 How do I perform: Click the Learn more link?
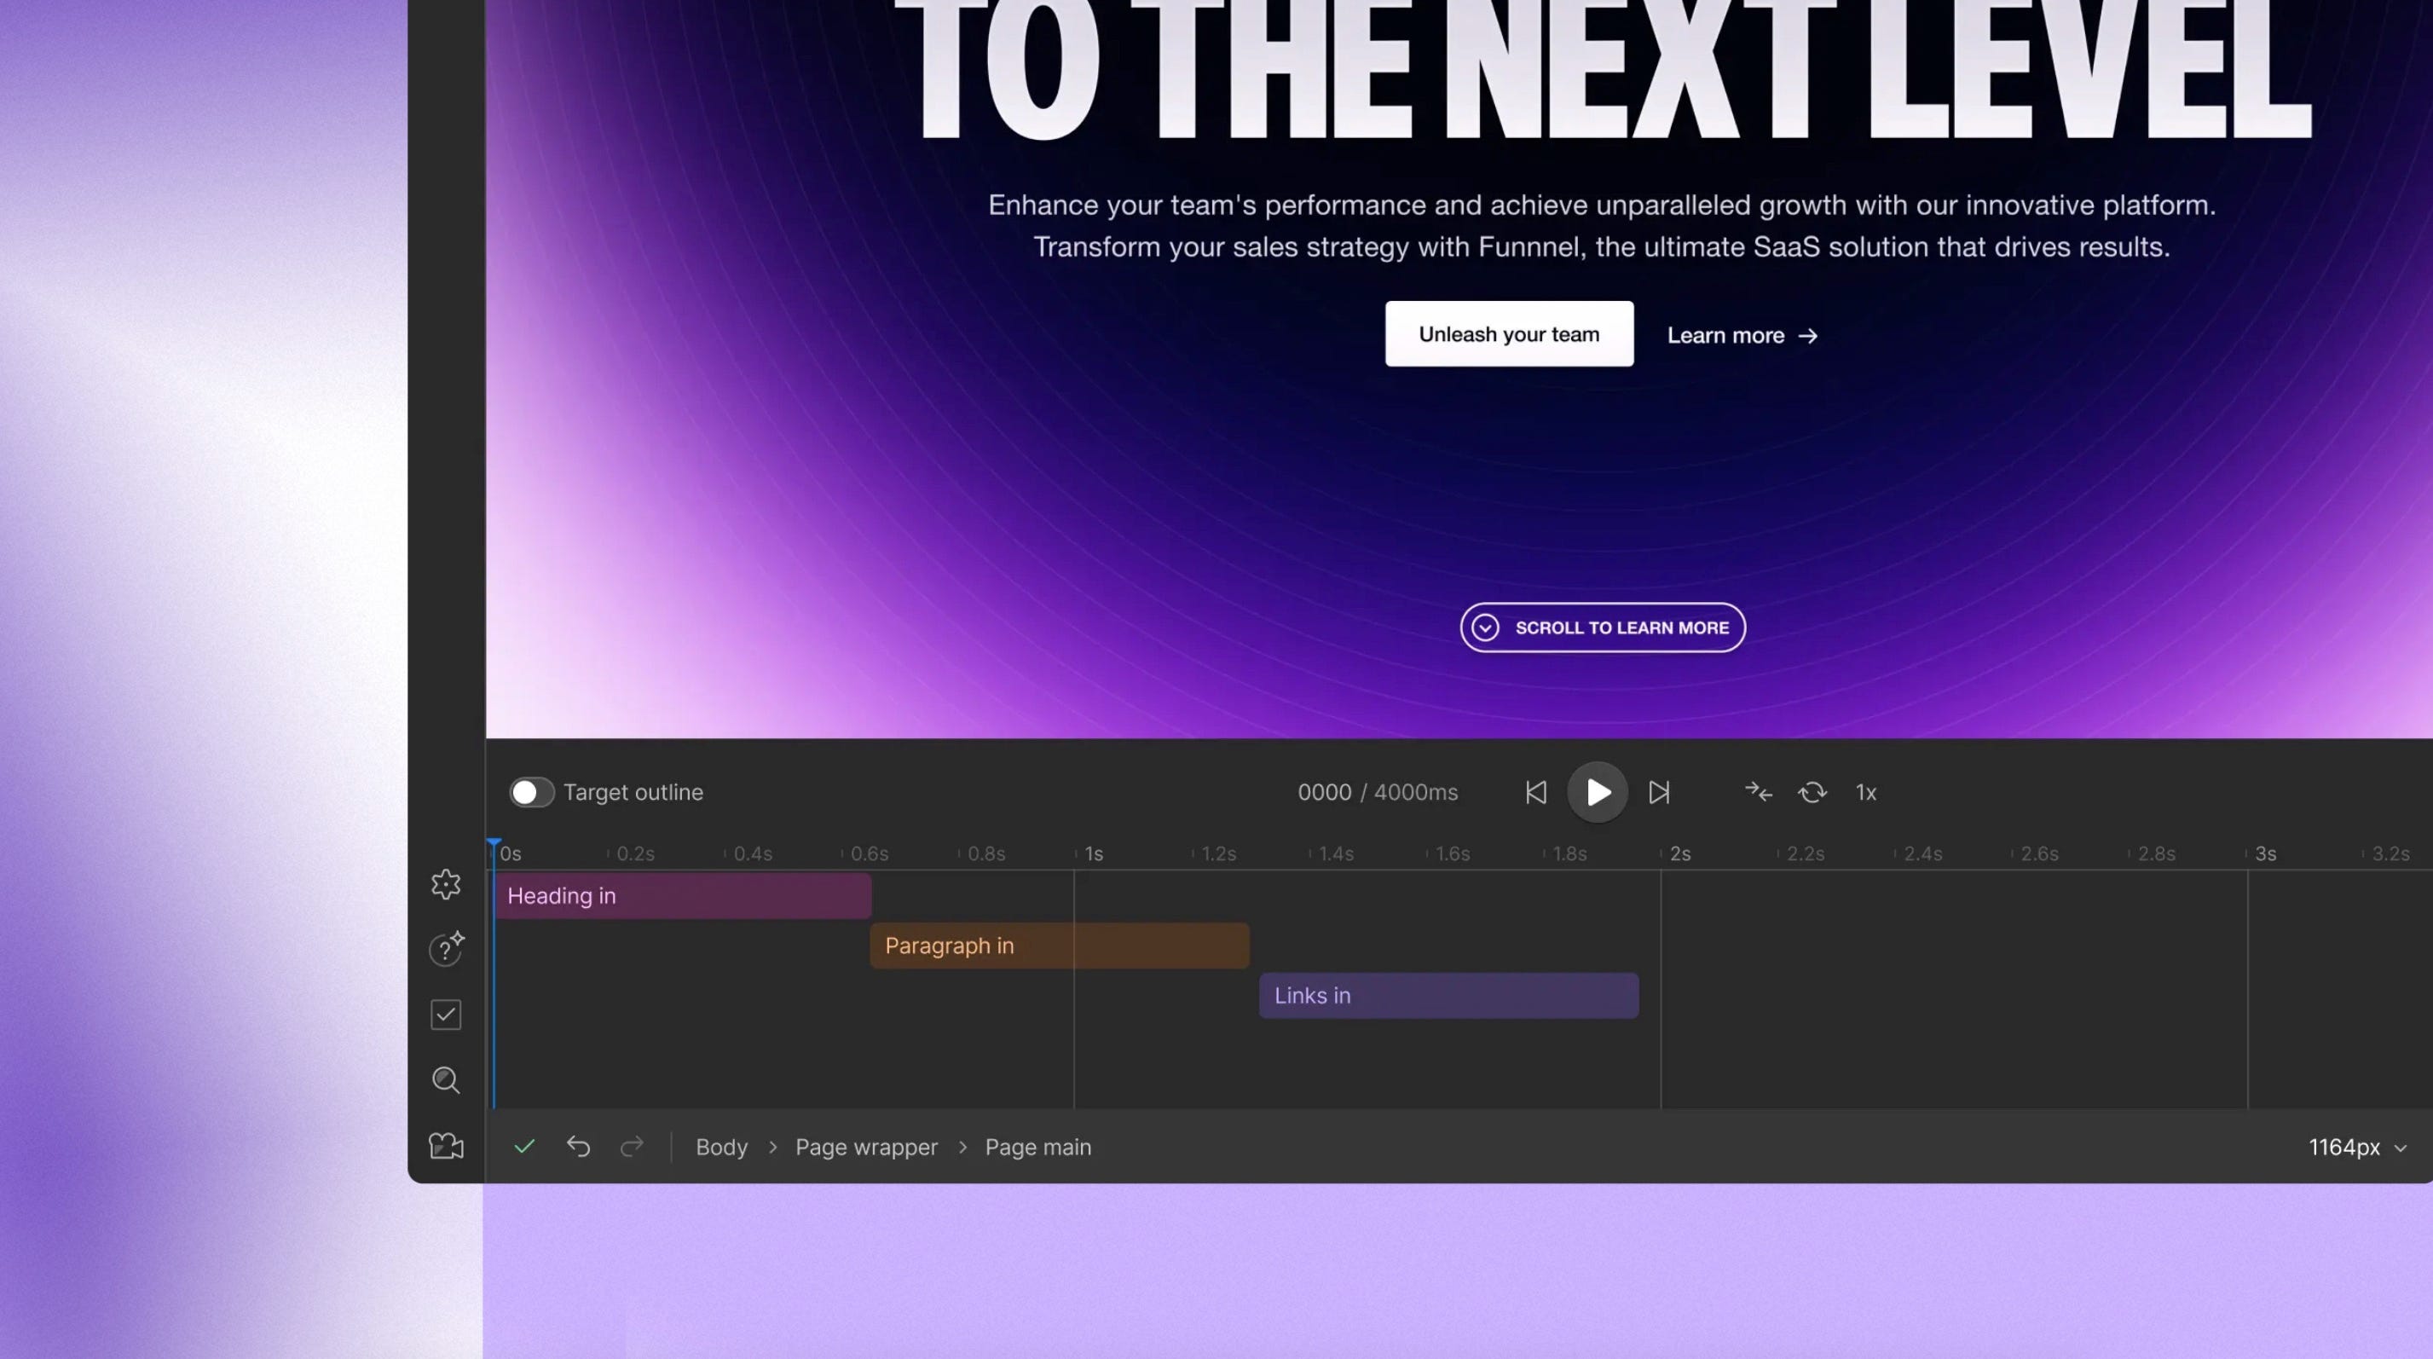point(1741,335)
